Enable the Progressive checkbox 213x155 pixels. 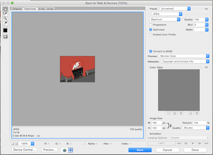[151, 25]
